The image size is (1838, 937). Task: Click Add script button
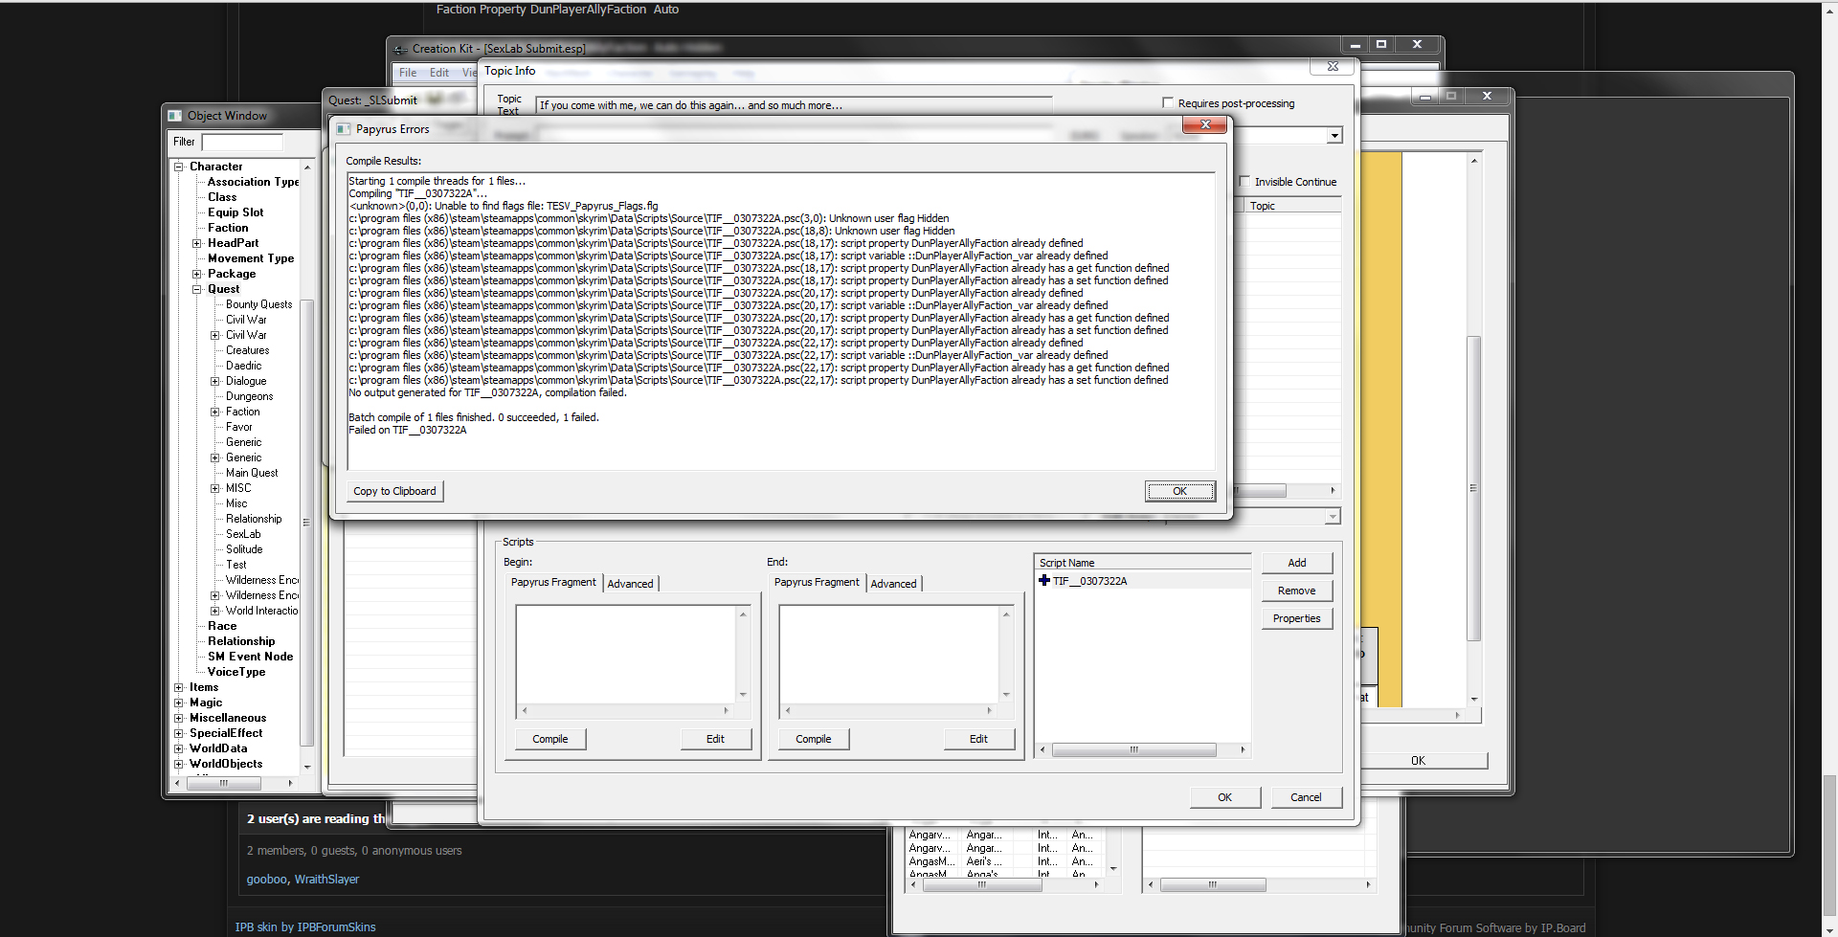pos(1297,563)
